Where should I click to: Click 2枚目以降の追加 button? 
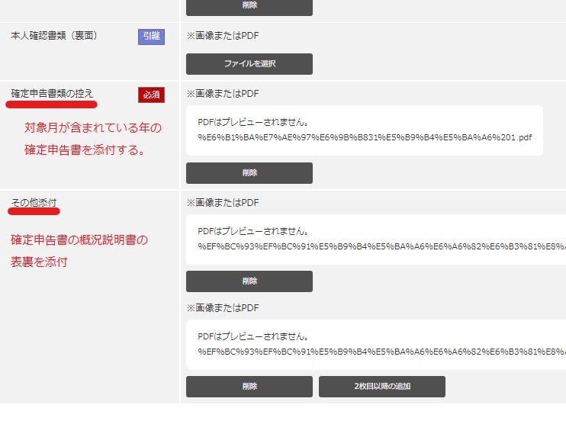(x=382, y=387)
